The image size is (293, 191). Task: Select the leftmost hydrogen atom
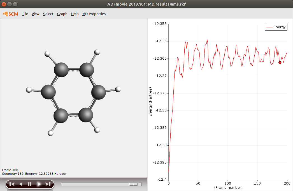pos(29,90)
